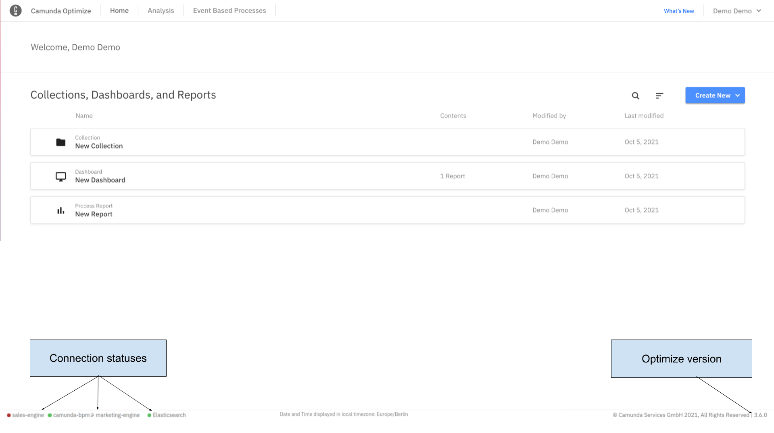774x433 pixels.
Task: Click the Camunda logo in the top bar
Action: pyautogui.click(x=16, y=10)
